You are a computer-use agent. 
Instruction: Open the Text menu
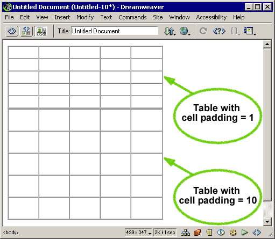(106, 17)
